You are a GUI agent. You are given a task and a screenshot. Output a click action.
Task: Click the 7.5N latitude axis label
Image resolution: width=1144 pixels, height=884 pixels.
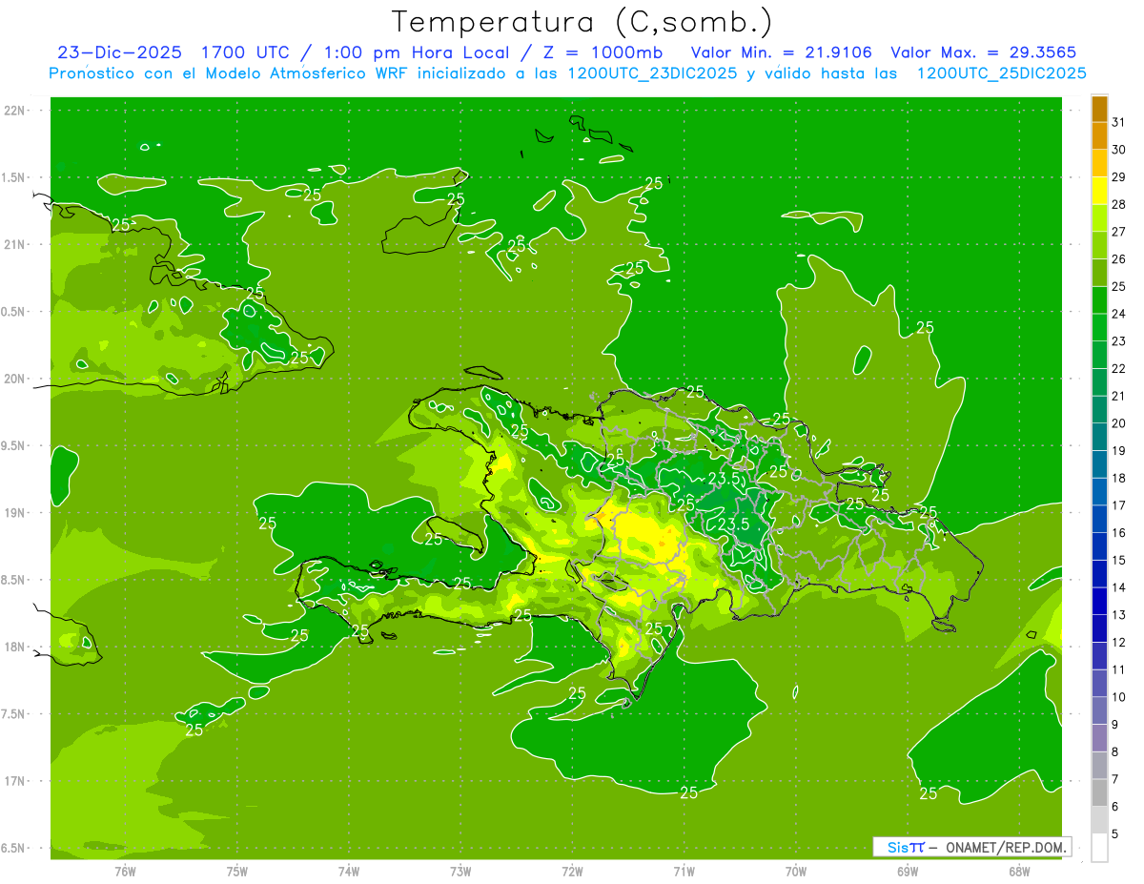(13, 714)
